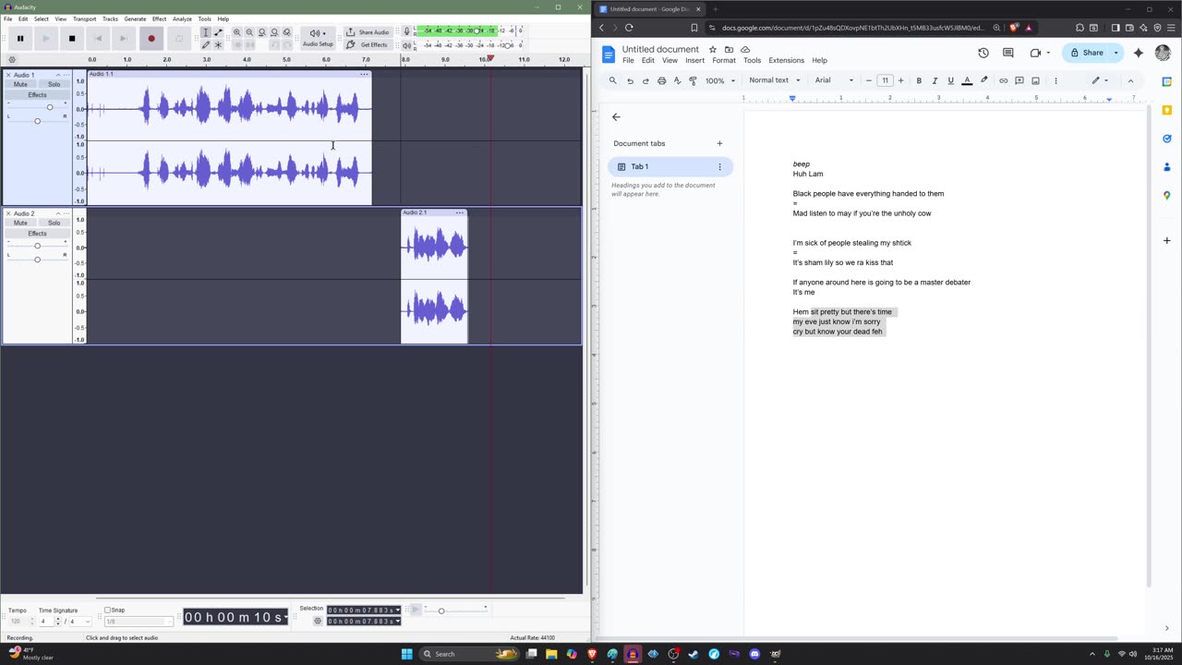Zoom in on the Audacity timeline

(x=237, y=33)
